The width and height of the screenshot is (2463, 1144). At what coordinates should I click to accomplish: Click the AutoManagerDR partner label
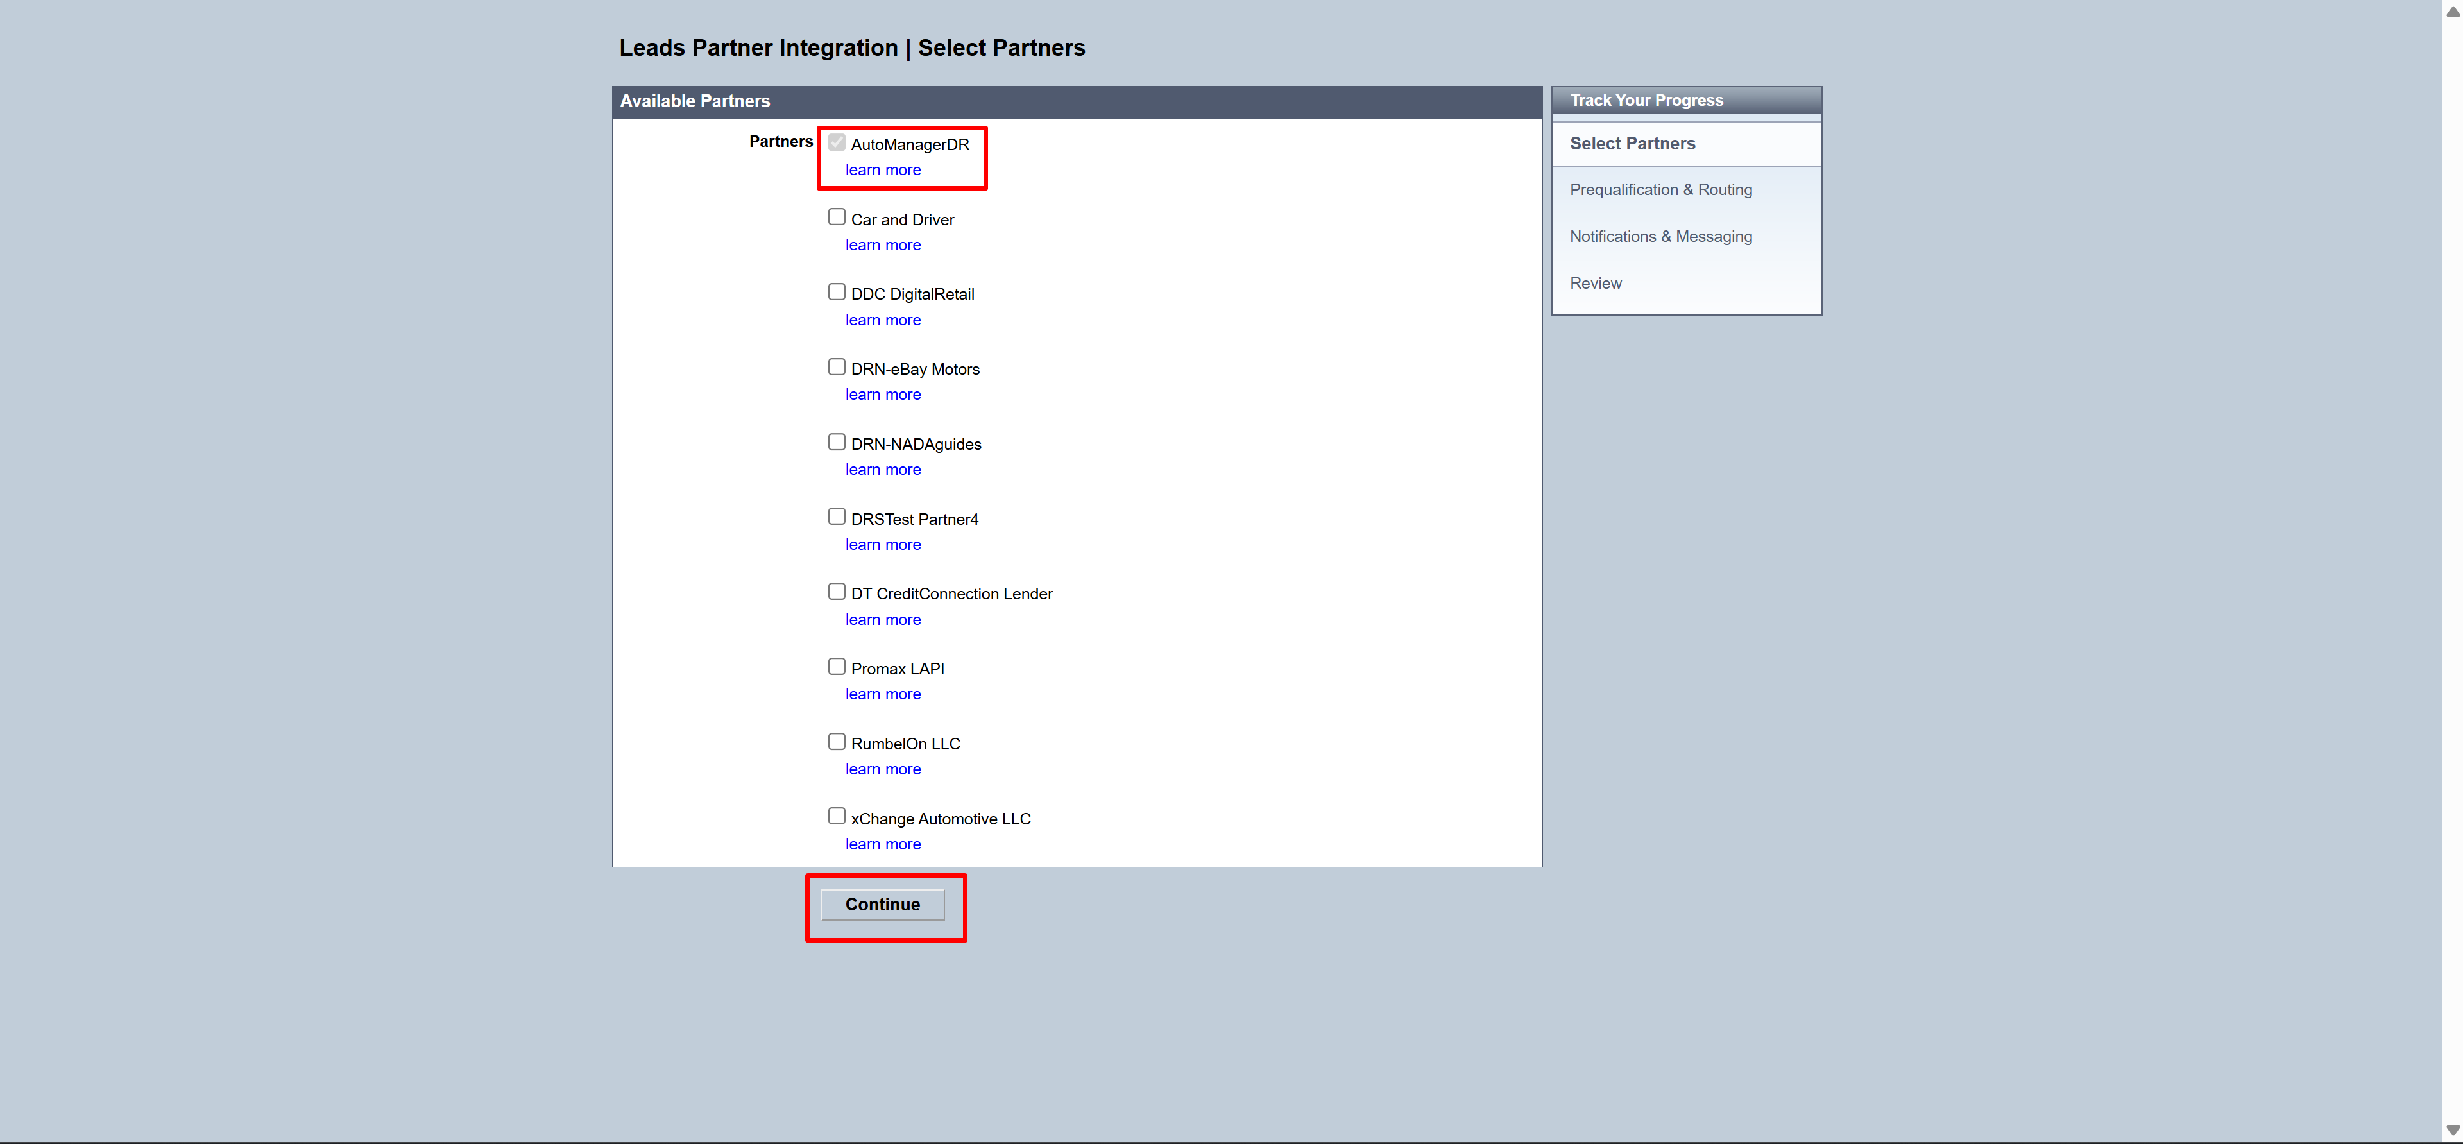pyautogui.click(x=909, y=144)
